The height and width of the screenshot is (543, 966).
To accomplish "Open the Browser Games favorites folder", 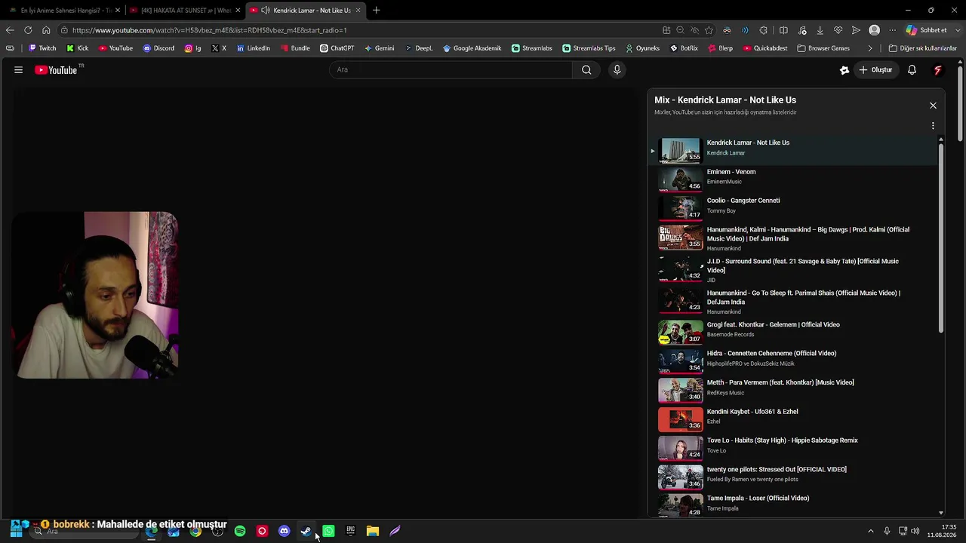I will [823, 48].
